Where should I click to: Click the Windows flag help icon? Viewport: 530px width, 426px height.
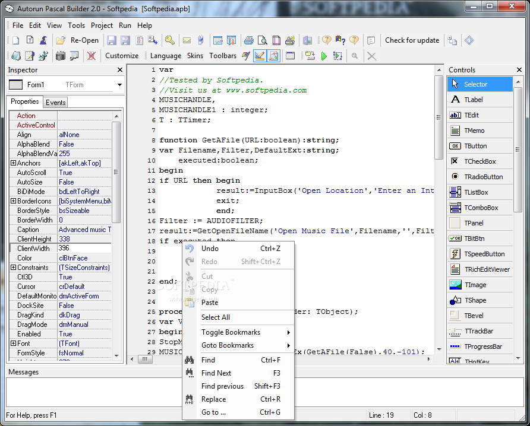340,40
